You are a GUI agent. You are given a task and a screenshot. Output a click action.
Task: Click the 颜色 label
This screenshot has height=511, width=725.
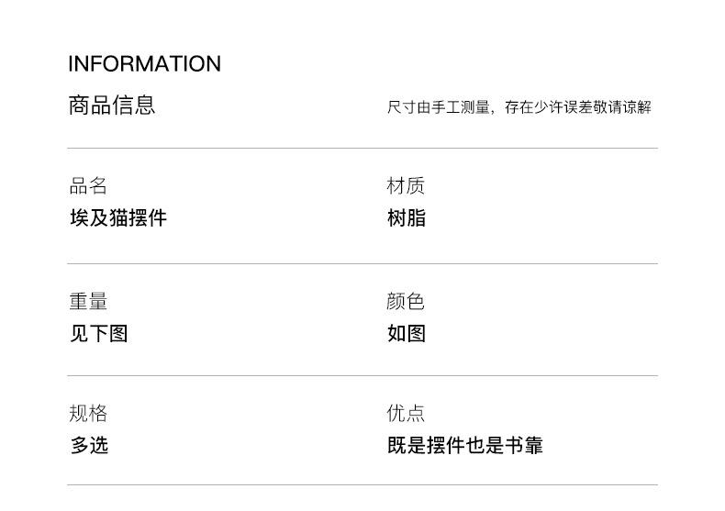(406, 302)
